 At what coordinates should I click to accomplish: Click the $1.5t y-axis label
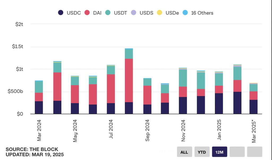18,47
